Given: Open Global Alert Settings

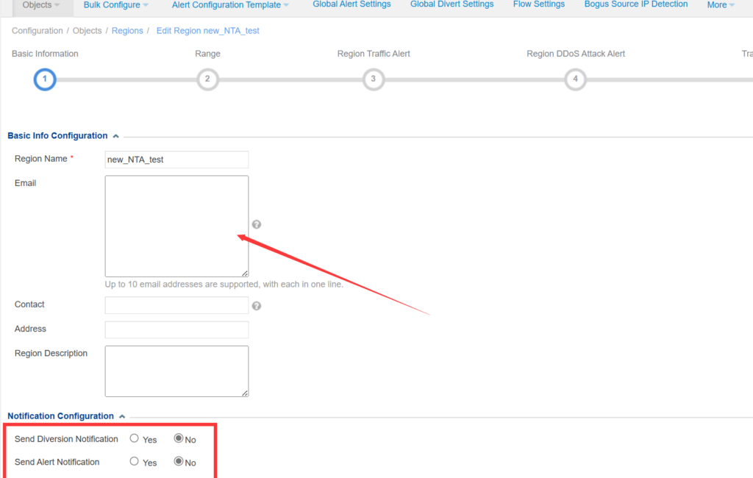Looking at the screenshot, I should (351, 4).
